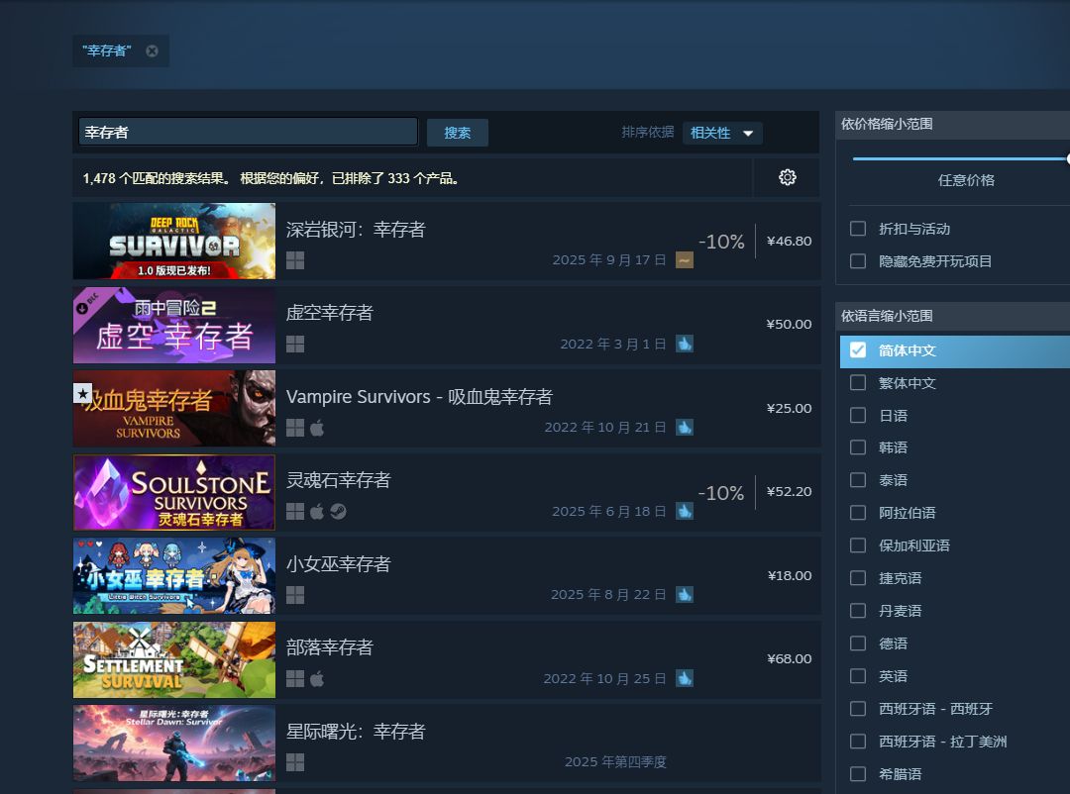
Task: Check 日语 language filter
Action: coord(858,416)
